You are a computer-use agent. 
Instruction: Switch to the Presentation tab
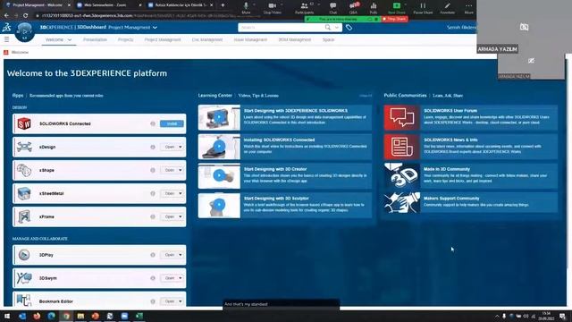coord(95,39)
